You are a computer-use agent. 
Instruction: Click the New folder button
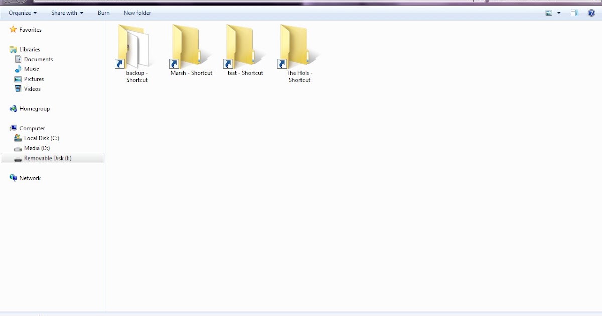coord(137,13)
